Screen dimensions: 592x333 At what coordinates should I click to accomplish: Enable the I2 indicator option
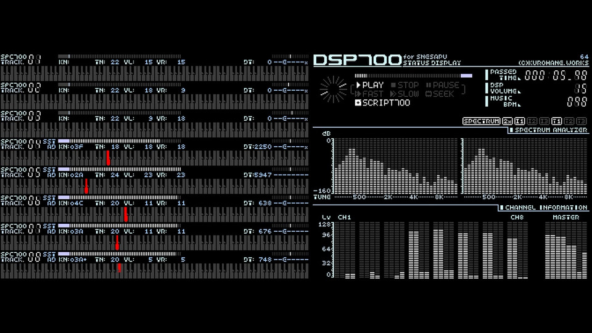click(x=532, y=121)
